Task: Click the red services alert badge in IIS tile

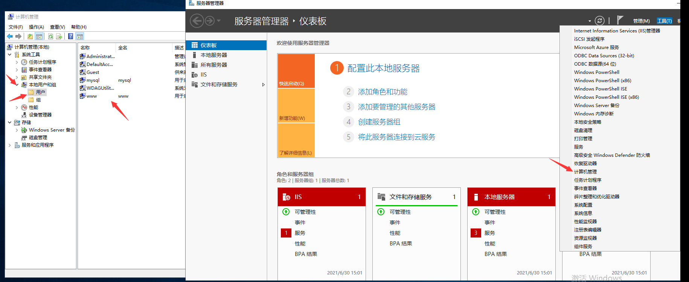Action: point(286,233)
